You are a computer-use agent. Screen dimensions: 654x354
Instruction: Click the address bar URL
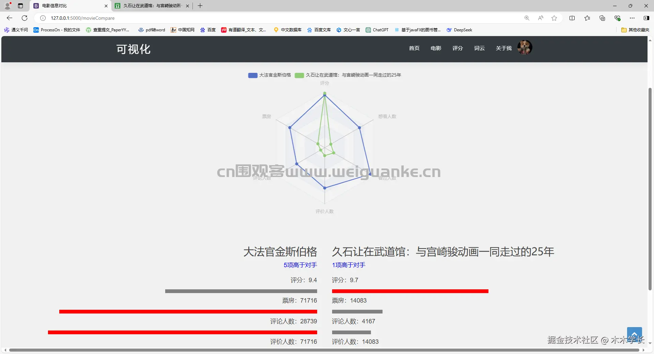(x=83, y=18)
